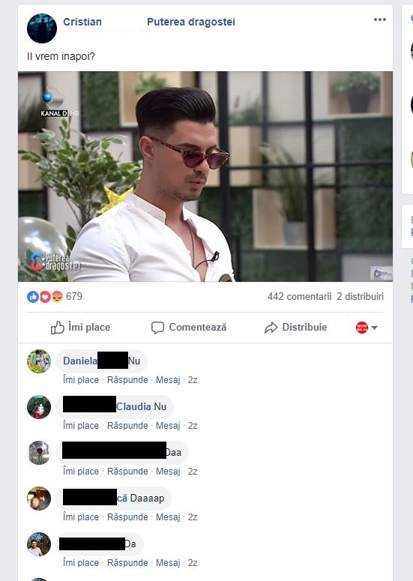Click Răspunde under the Daaaap comment

(x=127, y=517)
